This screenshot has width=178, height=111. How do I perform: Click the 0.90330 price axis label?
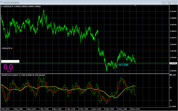pos(173,44)
